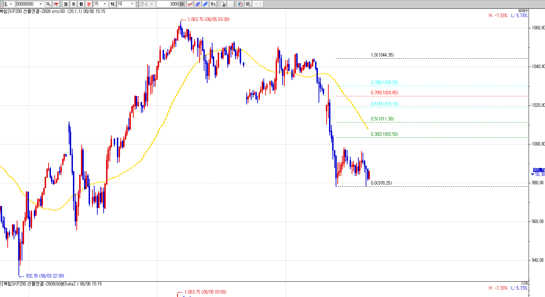545x297 pixels.
Task: Switch chart to weekly (주) period
Action: coord(73,4)
